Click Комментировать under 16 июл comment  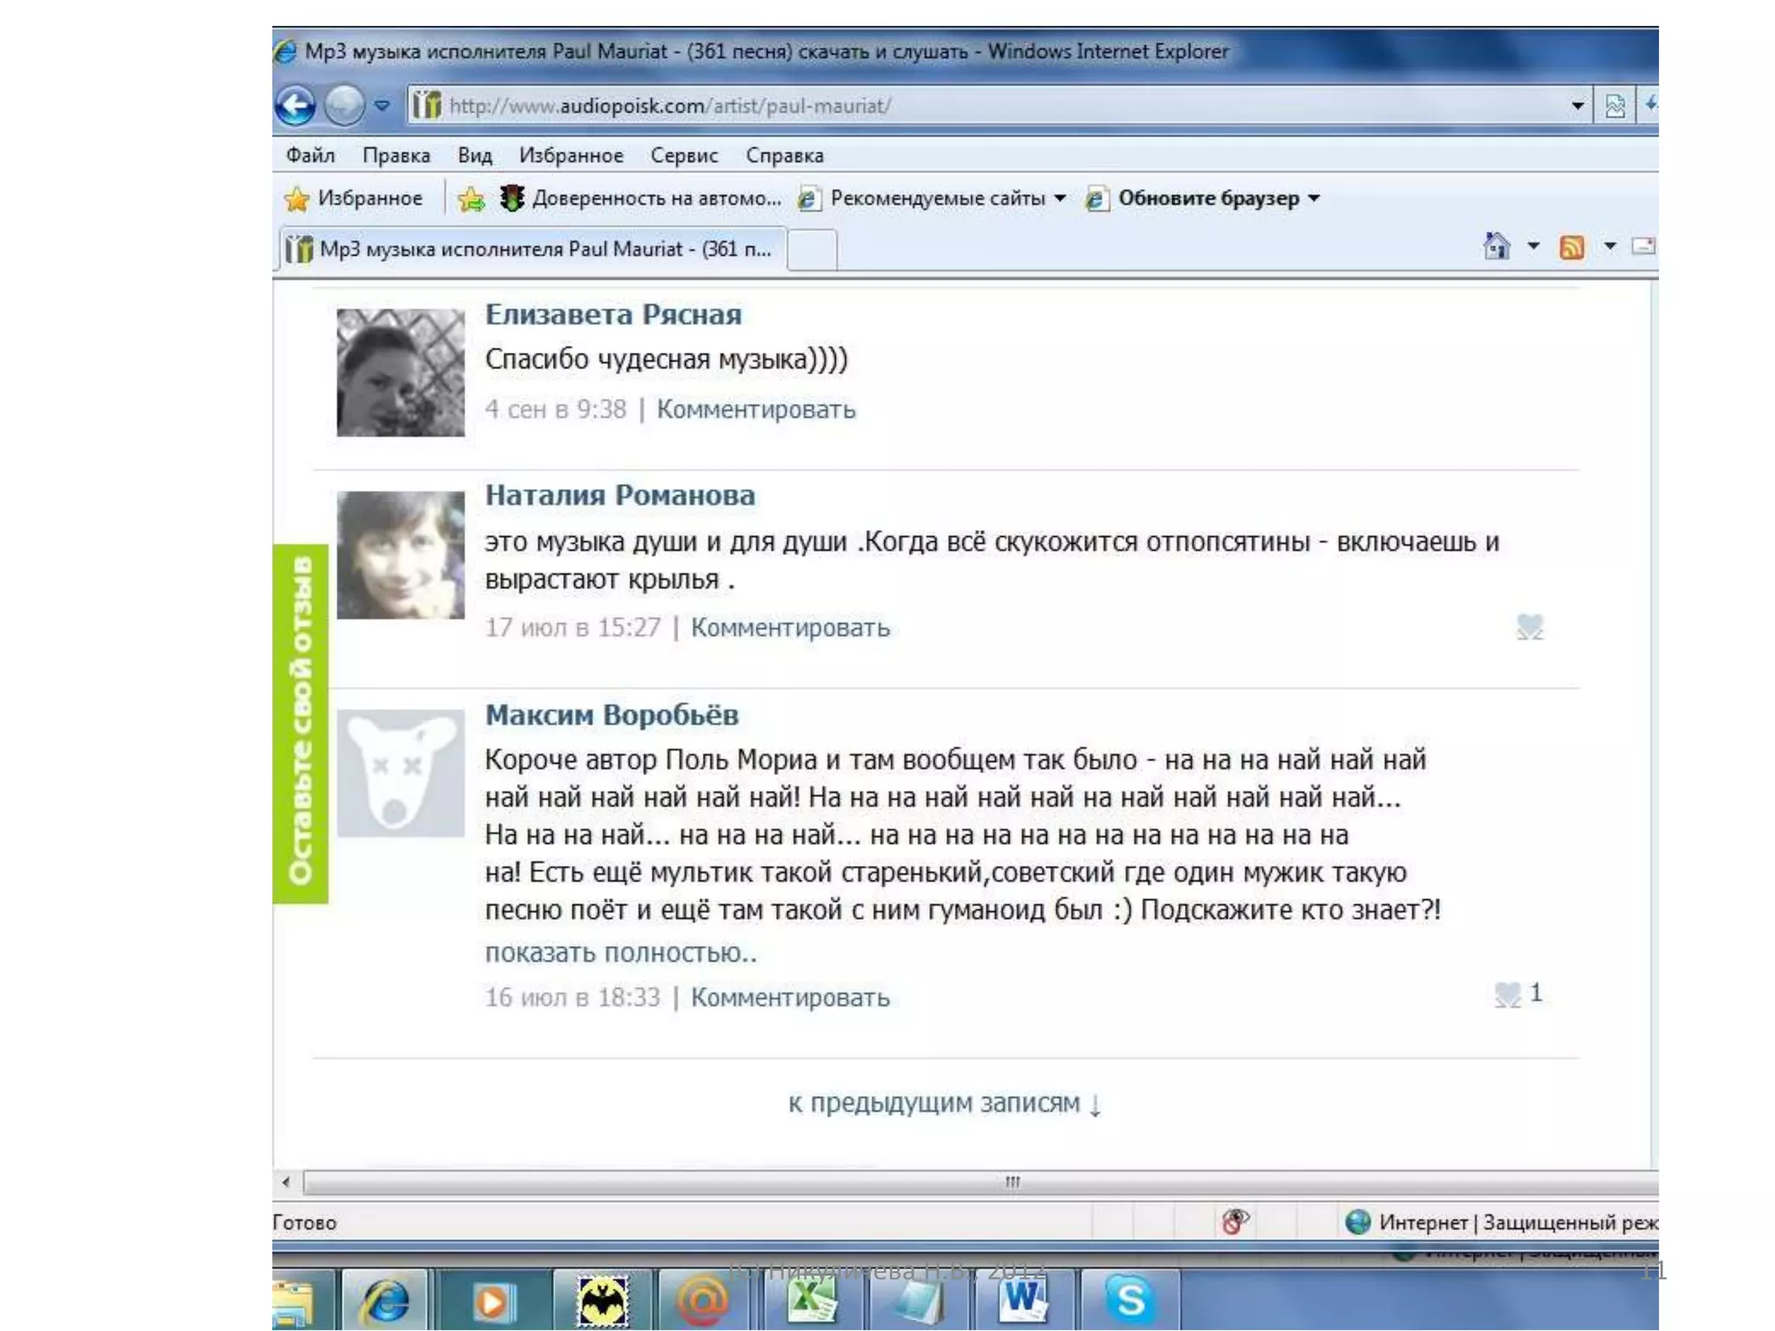790,997
